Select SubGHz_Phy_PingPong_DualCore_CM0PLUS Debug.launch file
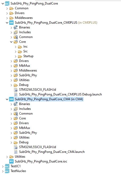This screenshot has width=121, height=184. point(60,94)
